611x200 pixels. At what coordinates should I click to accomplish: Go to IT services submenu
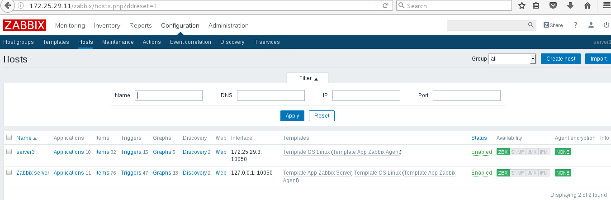pos(266,42)
